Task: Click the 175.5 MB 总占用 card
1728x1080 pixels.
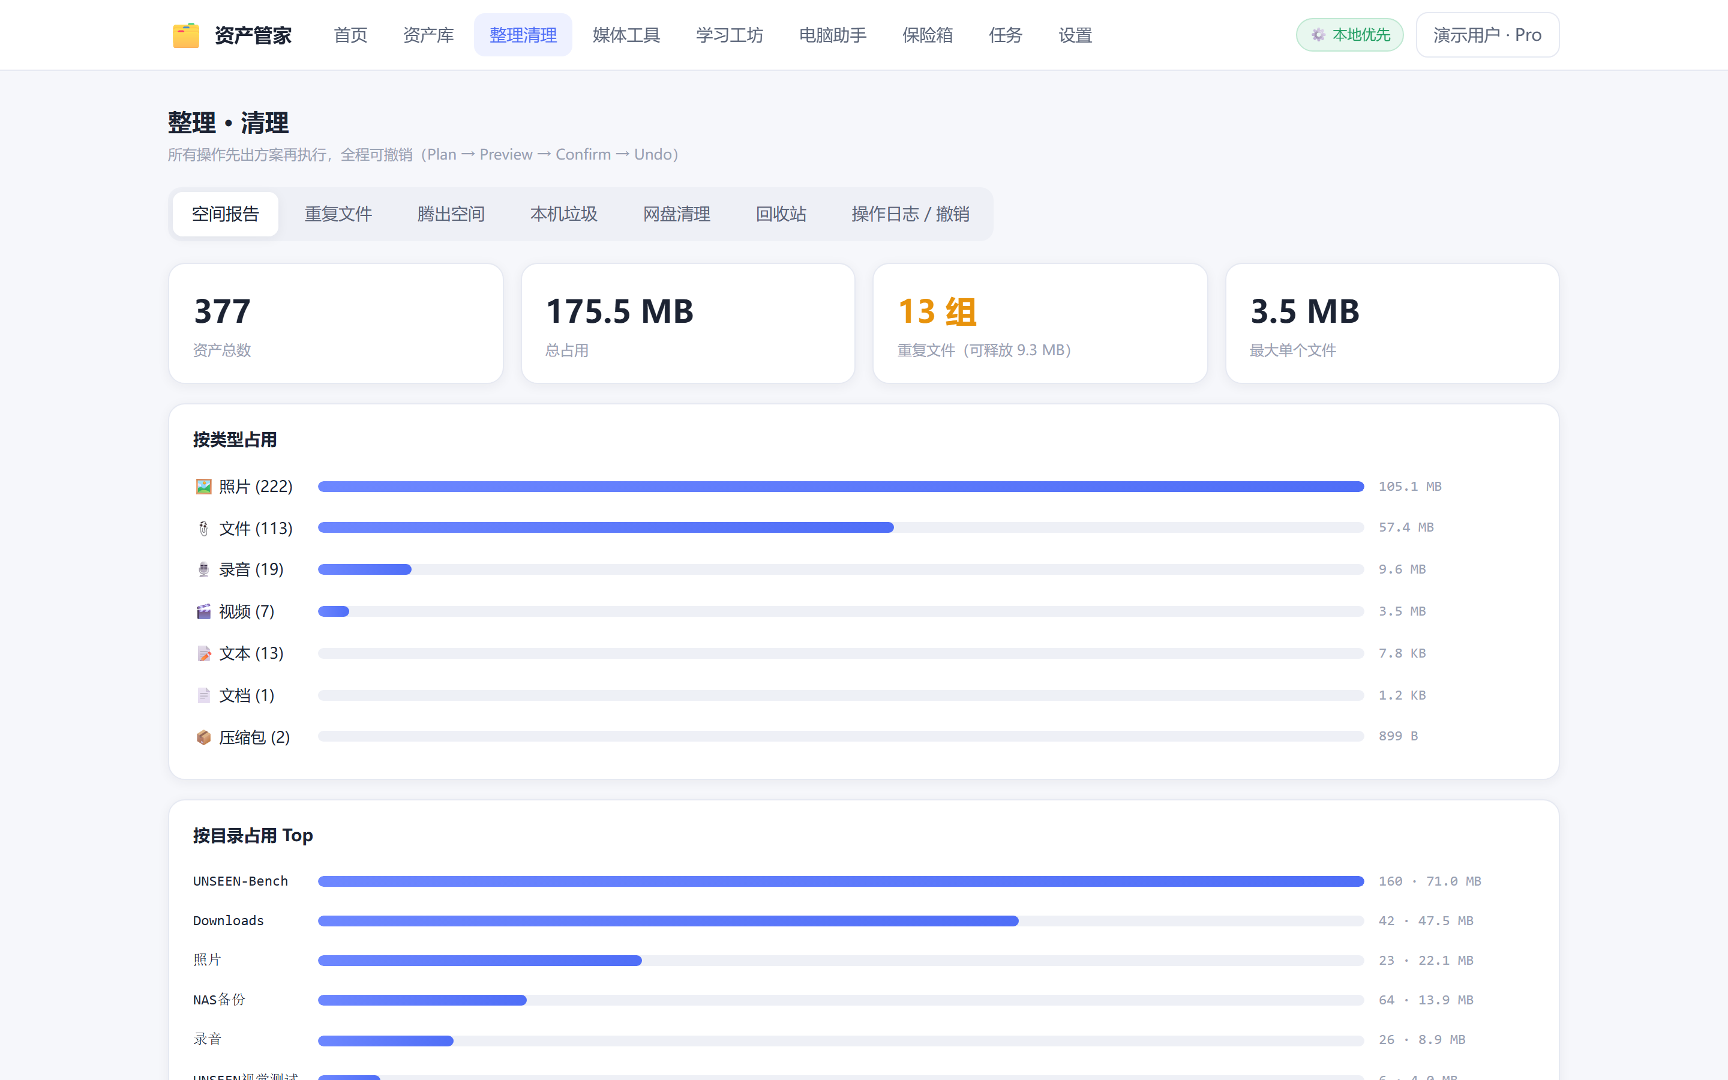Action: (688, 323)
